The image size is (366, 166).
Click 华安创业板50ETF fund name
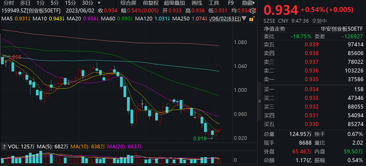[342, 29]
